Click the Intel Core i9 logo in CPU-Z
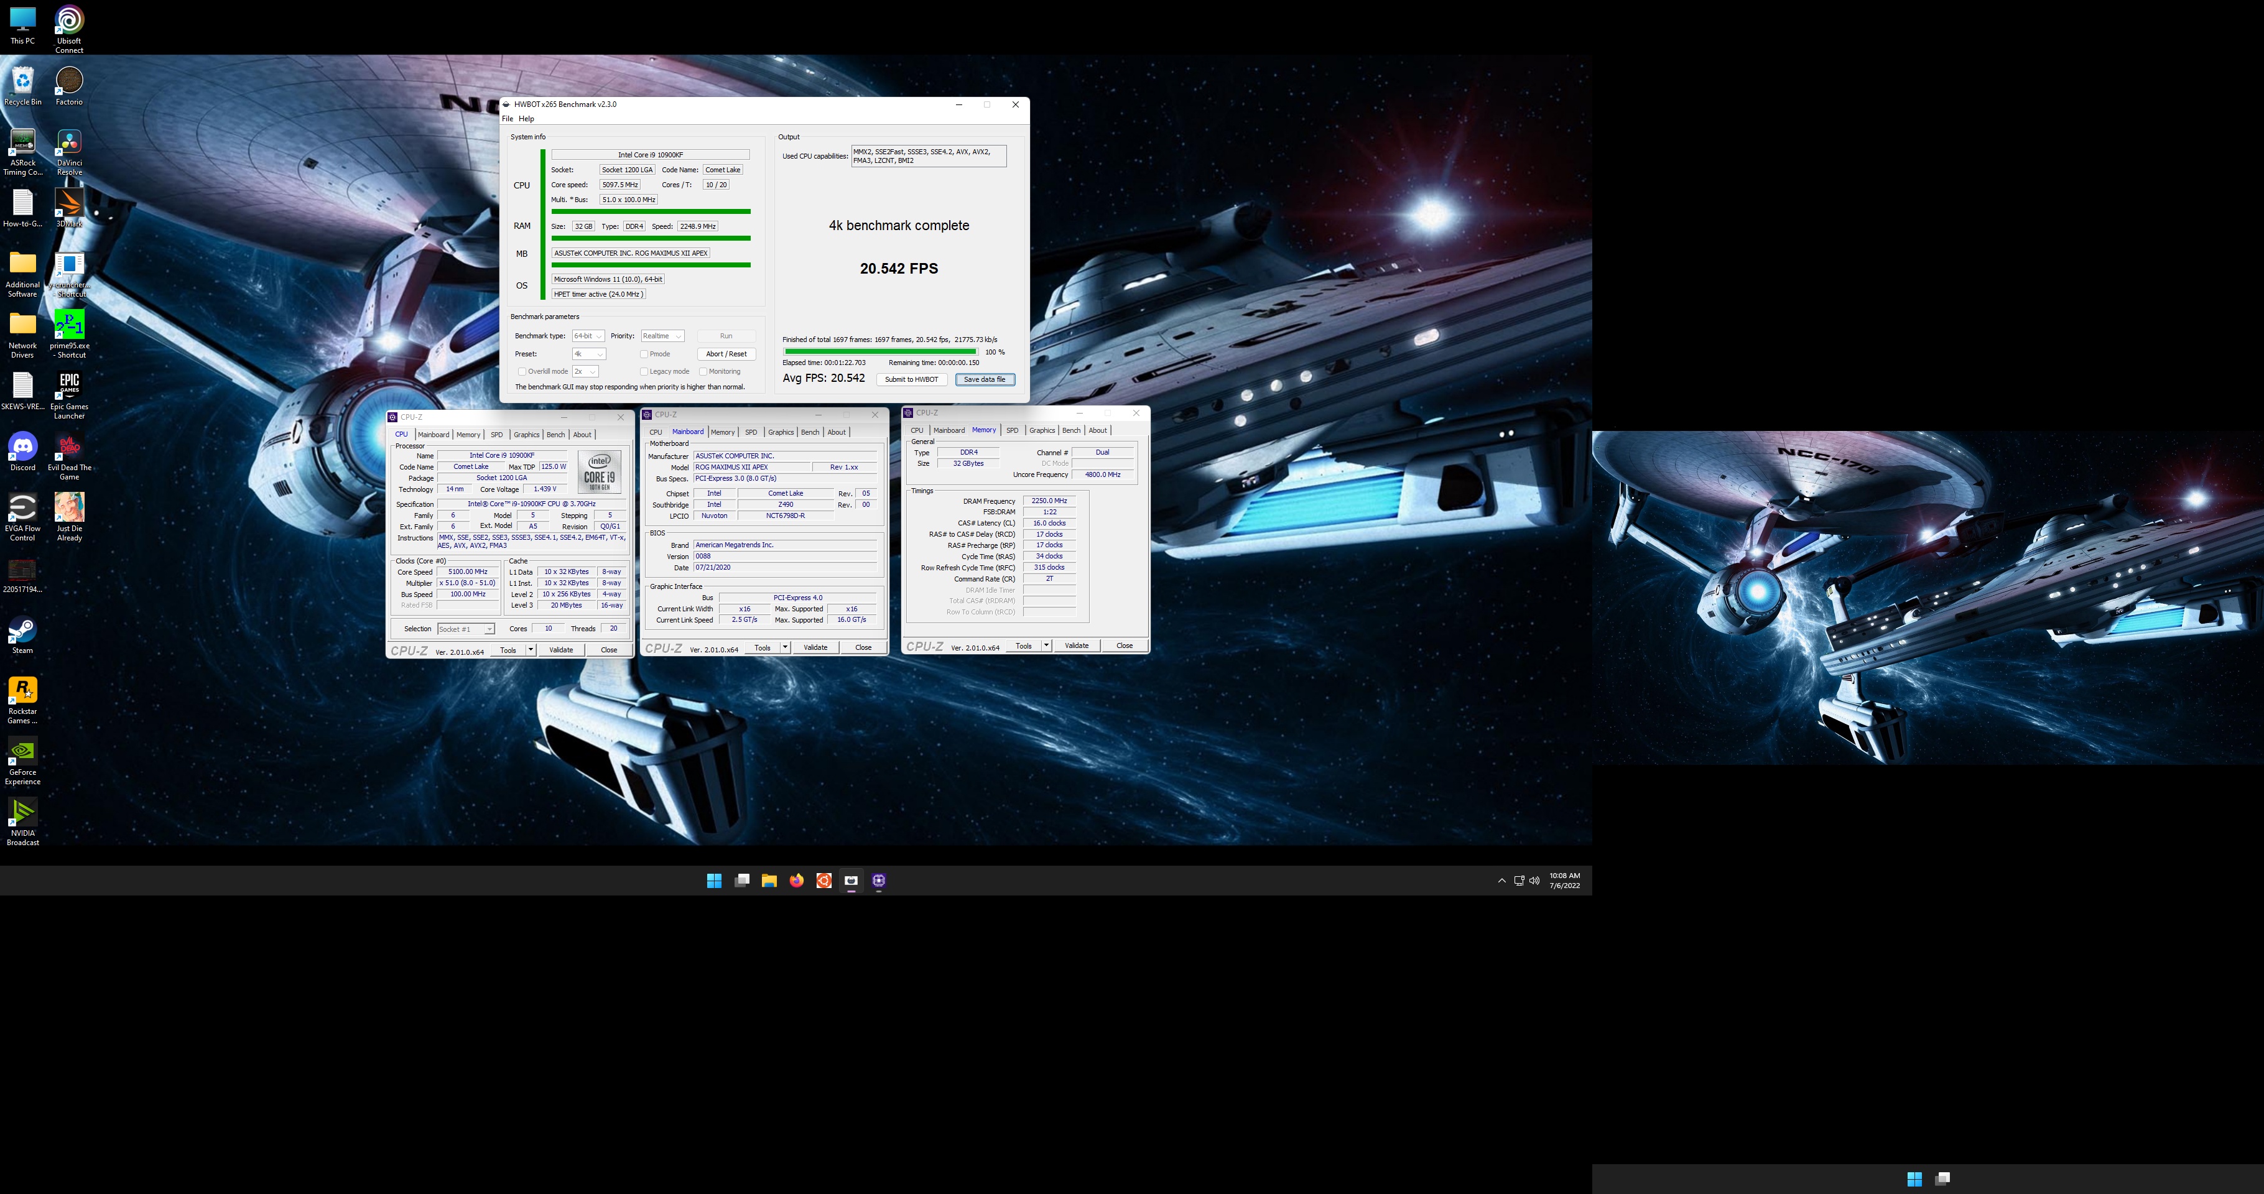The width and height of the screenshot is (2264, 1194). (600, 472)
